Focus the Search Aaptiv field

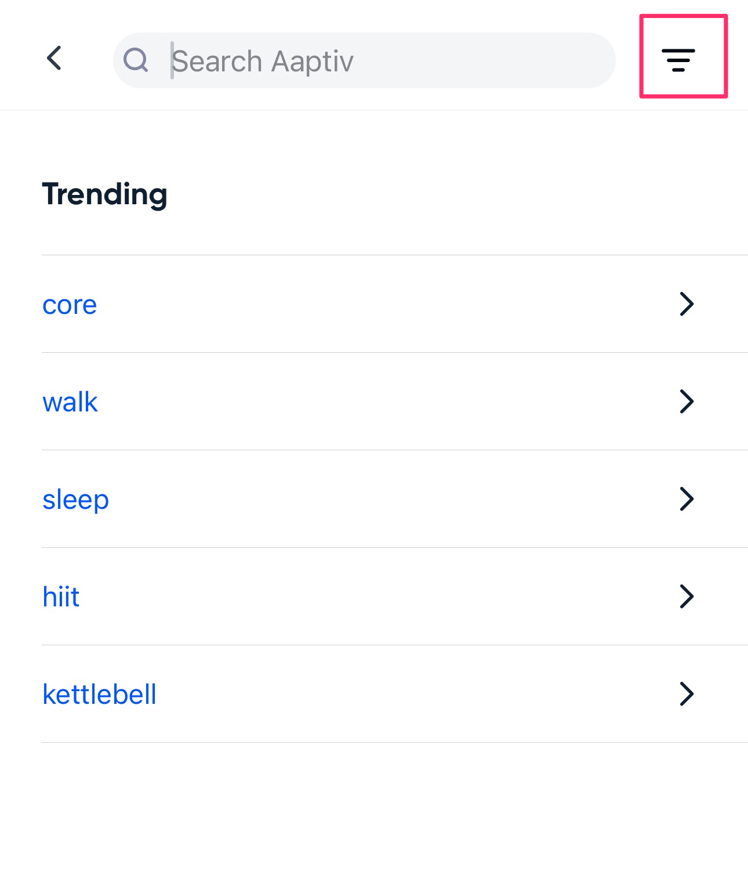364,60
